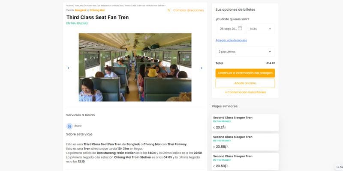The width and height of the screenshot is (343, 171).
Task: Click the train interior photo
Action: (135, 67)
